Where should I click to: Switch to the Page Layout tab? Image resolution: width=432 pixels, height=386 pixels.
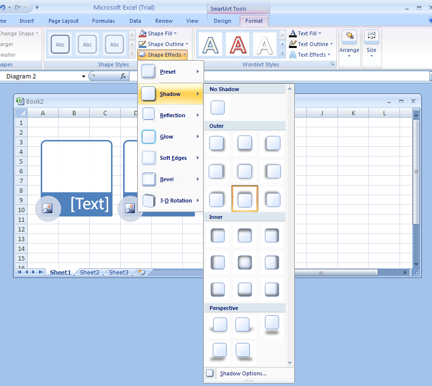[64, 21]
